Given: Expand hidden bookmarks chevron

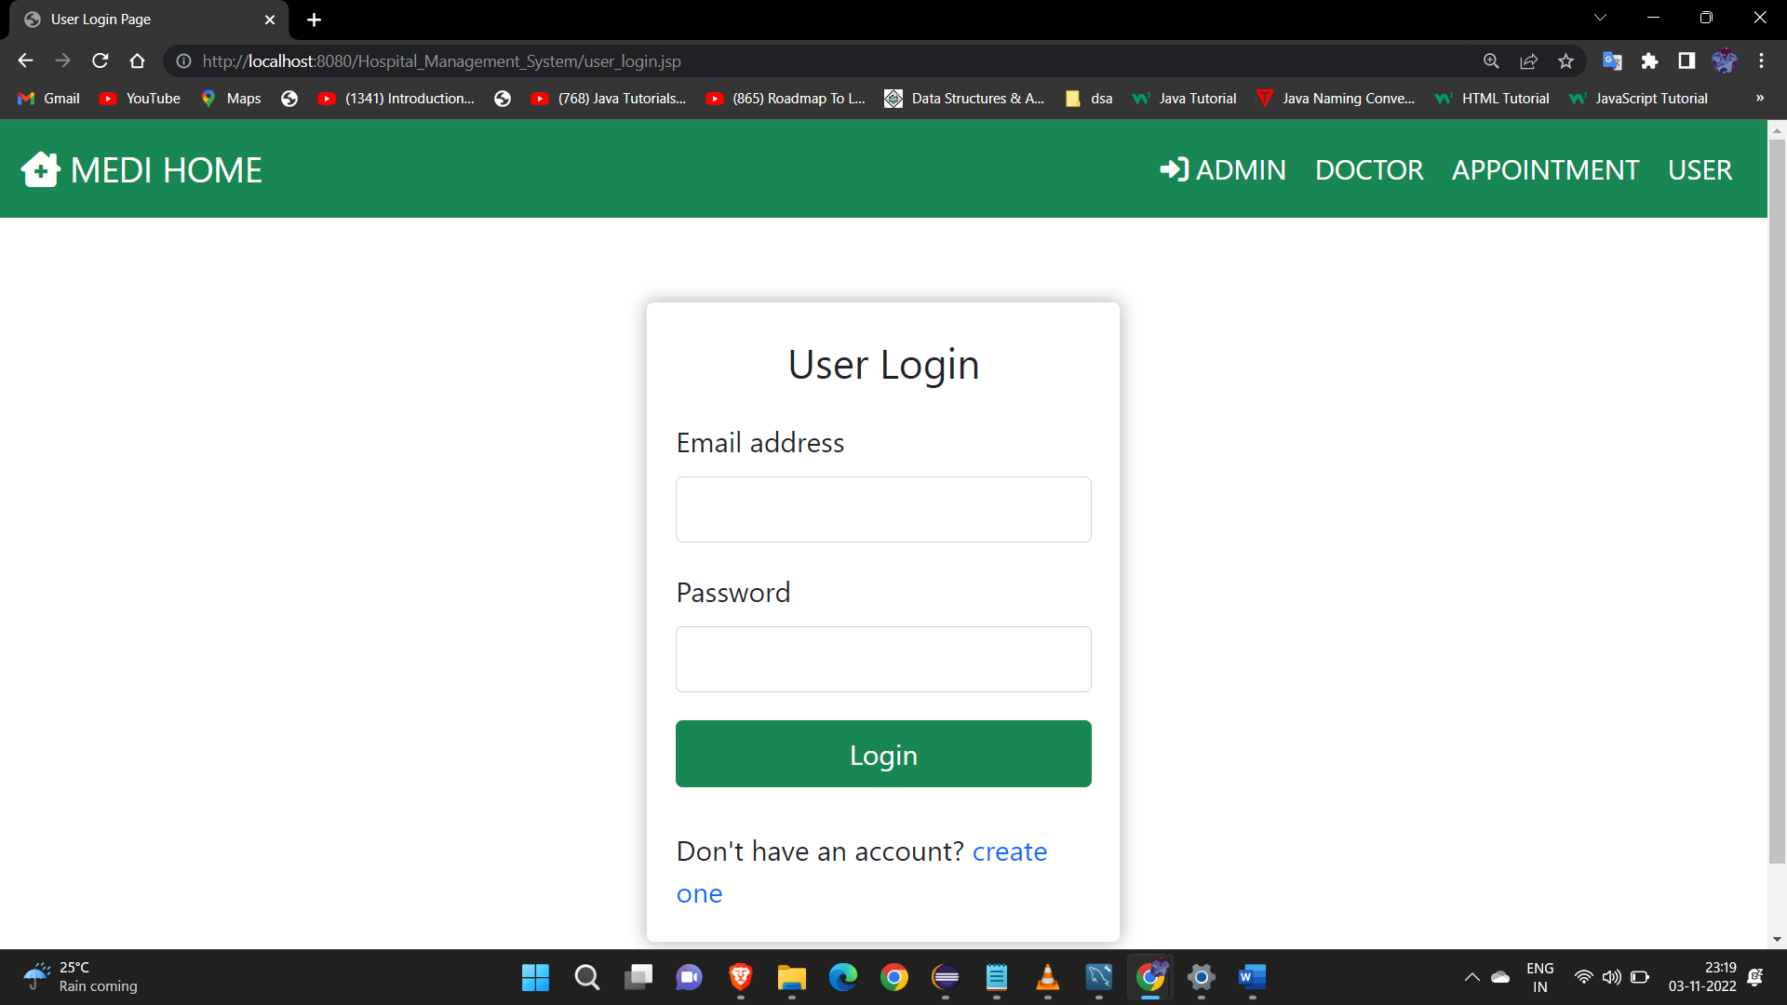Looking at the screenshot, I should (1759, 98).
